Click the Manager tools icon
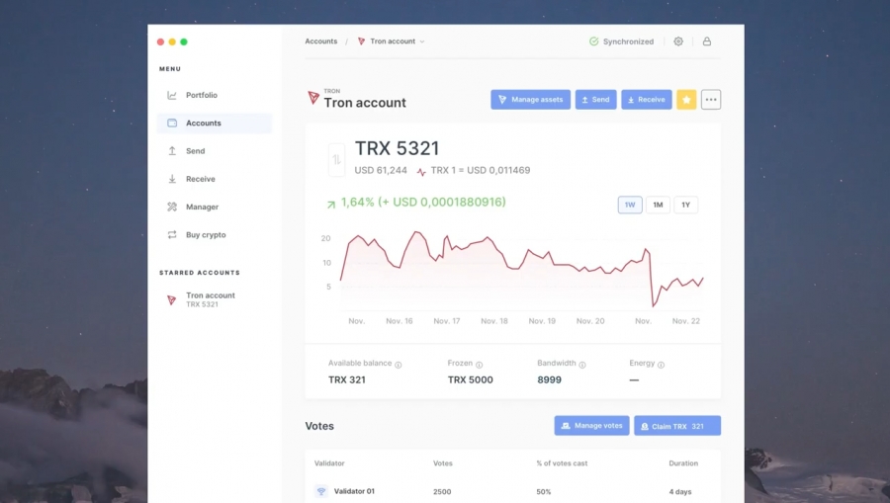The image size is (890, 503). [x=172, y=207]
